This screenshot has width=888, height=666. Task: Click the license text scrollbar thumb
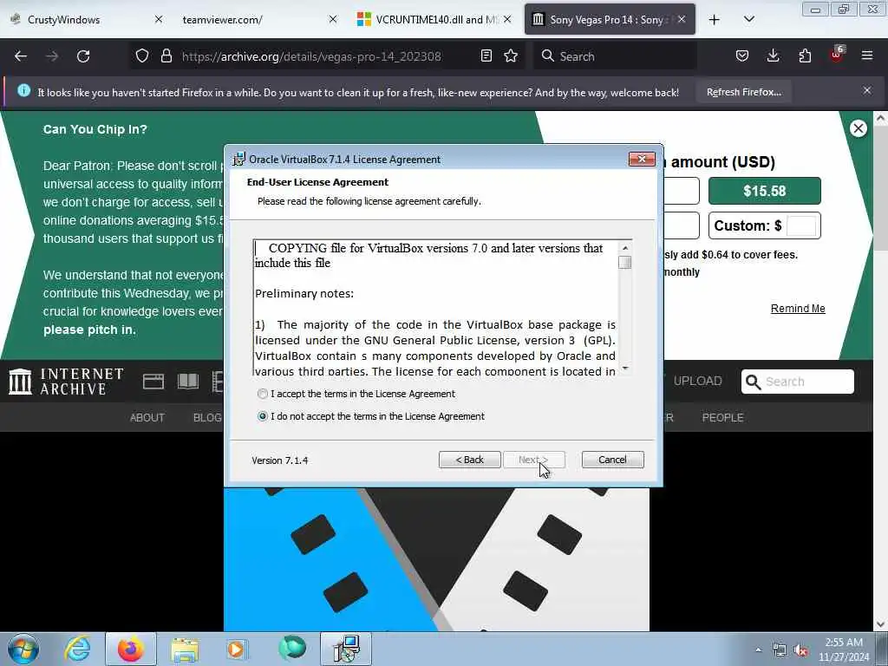coord(625,263)
